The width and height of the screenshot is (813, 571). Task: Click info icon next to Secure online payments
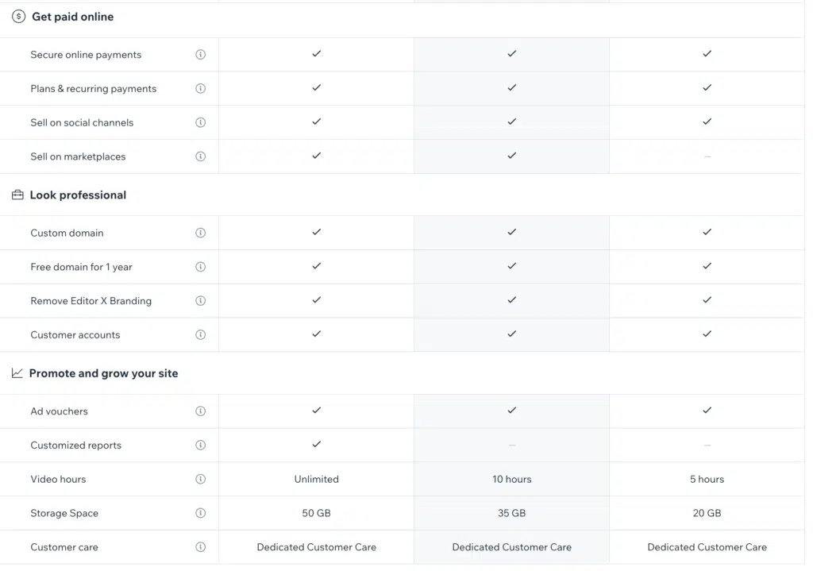(x=200, y=55)
